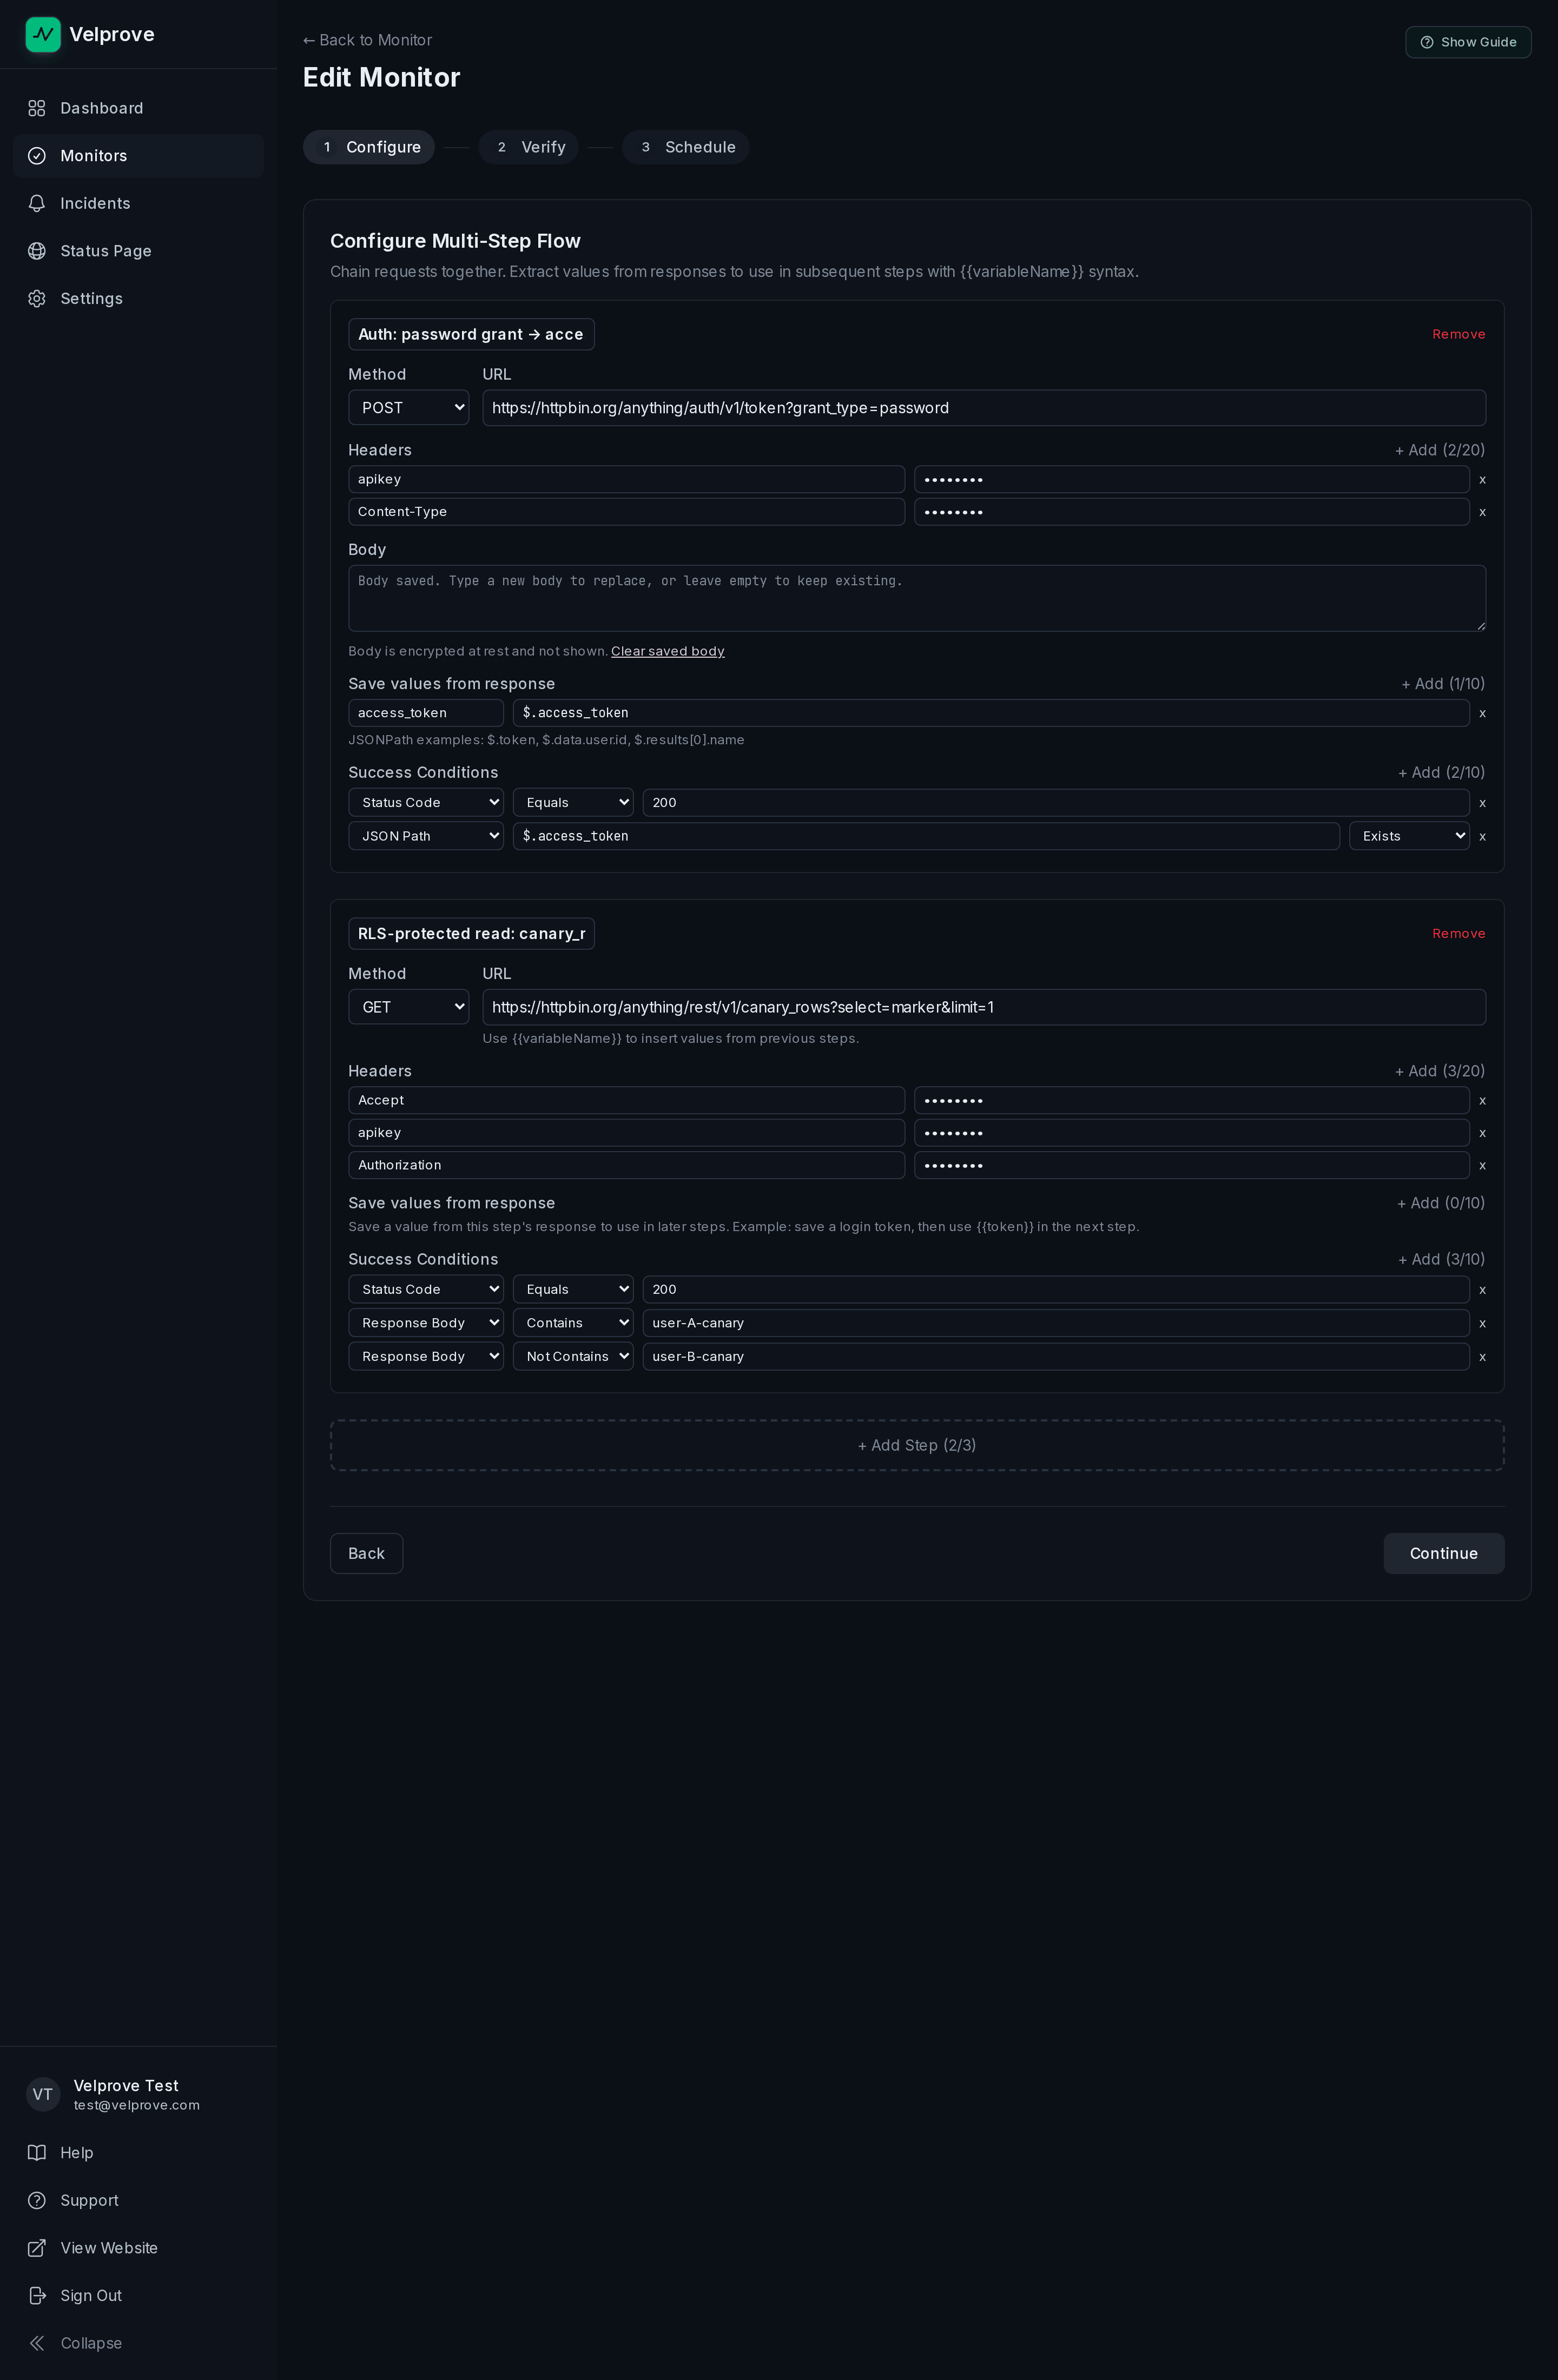The width and height of the screenshot is (1558, 2380).
Task: Open Response Body dropdown for user-A-canary
Action: (x=426, y=1323)
